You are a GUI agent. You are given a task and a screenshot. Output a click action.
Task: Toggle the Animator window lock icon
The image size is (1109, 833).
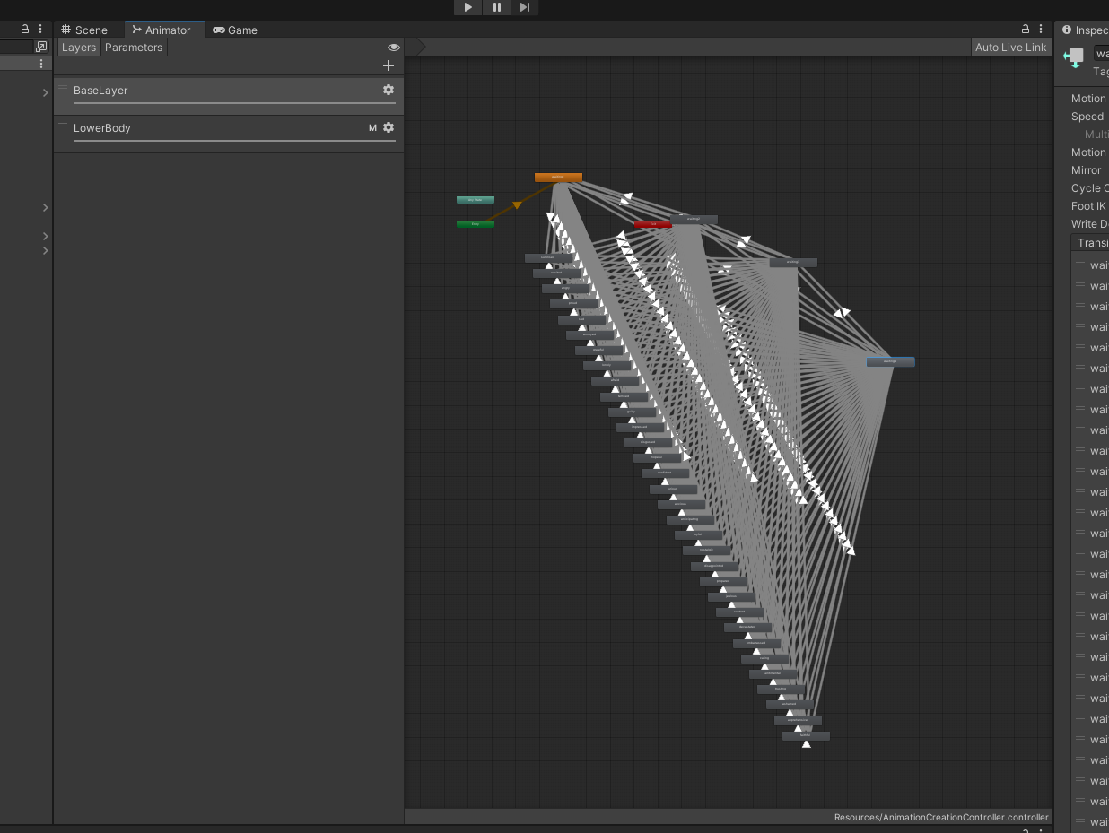(1026, 29)
